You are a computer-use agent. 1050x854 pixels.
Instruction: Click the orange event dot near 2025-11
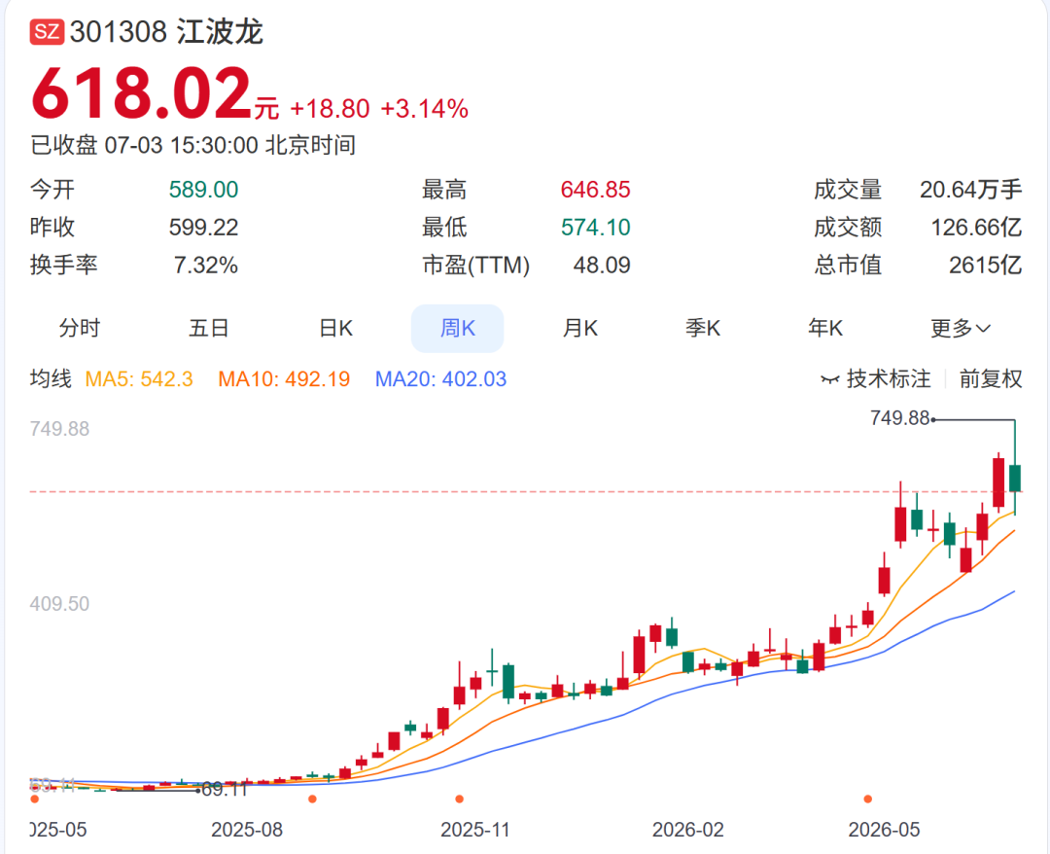(x=459, y=799)
